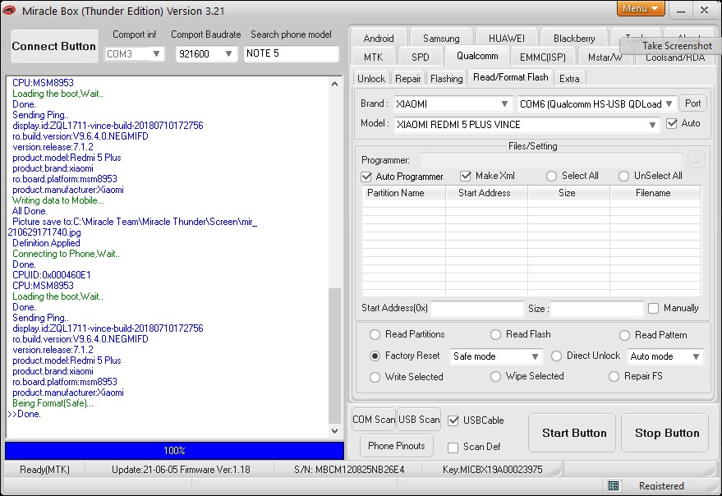Screen dimensions: 722x496
Task: Select the Wipe Selected option
Action: pyautogui.click(x=495, y=376)
